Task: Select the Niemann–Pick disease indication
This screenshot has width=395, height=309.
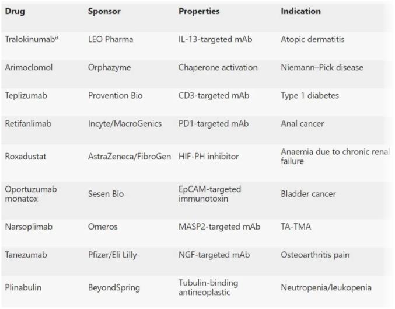Action: coord(321,67)
